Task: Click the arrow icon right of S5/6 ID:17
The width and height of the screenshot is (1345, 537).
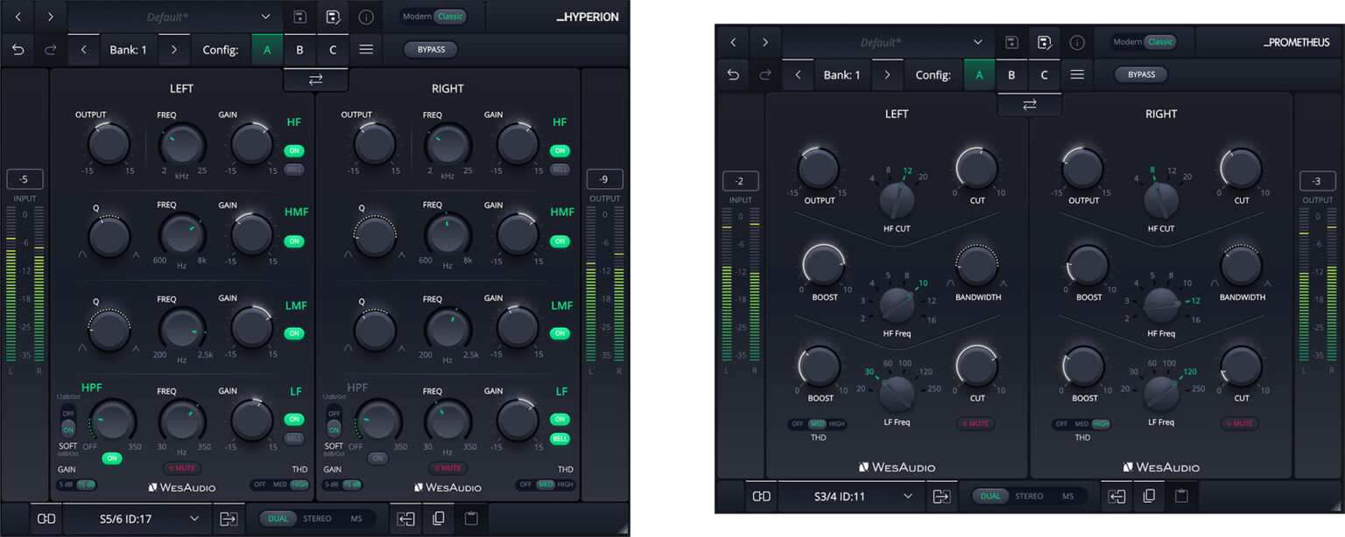Action: 229,519
